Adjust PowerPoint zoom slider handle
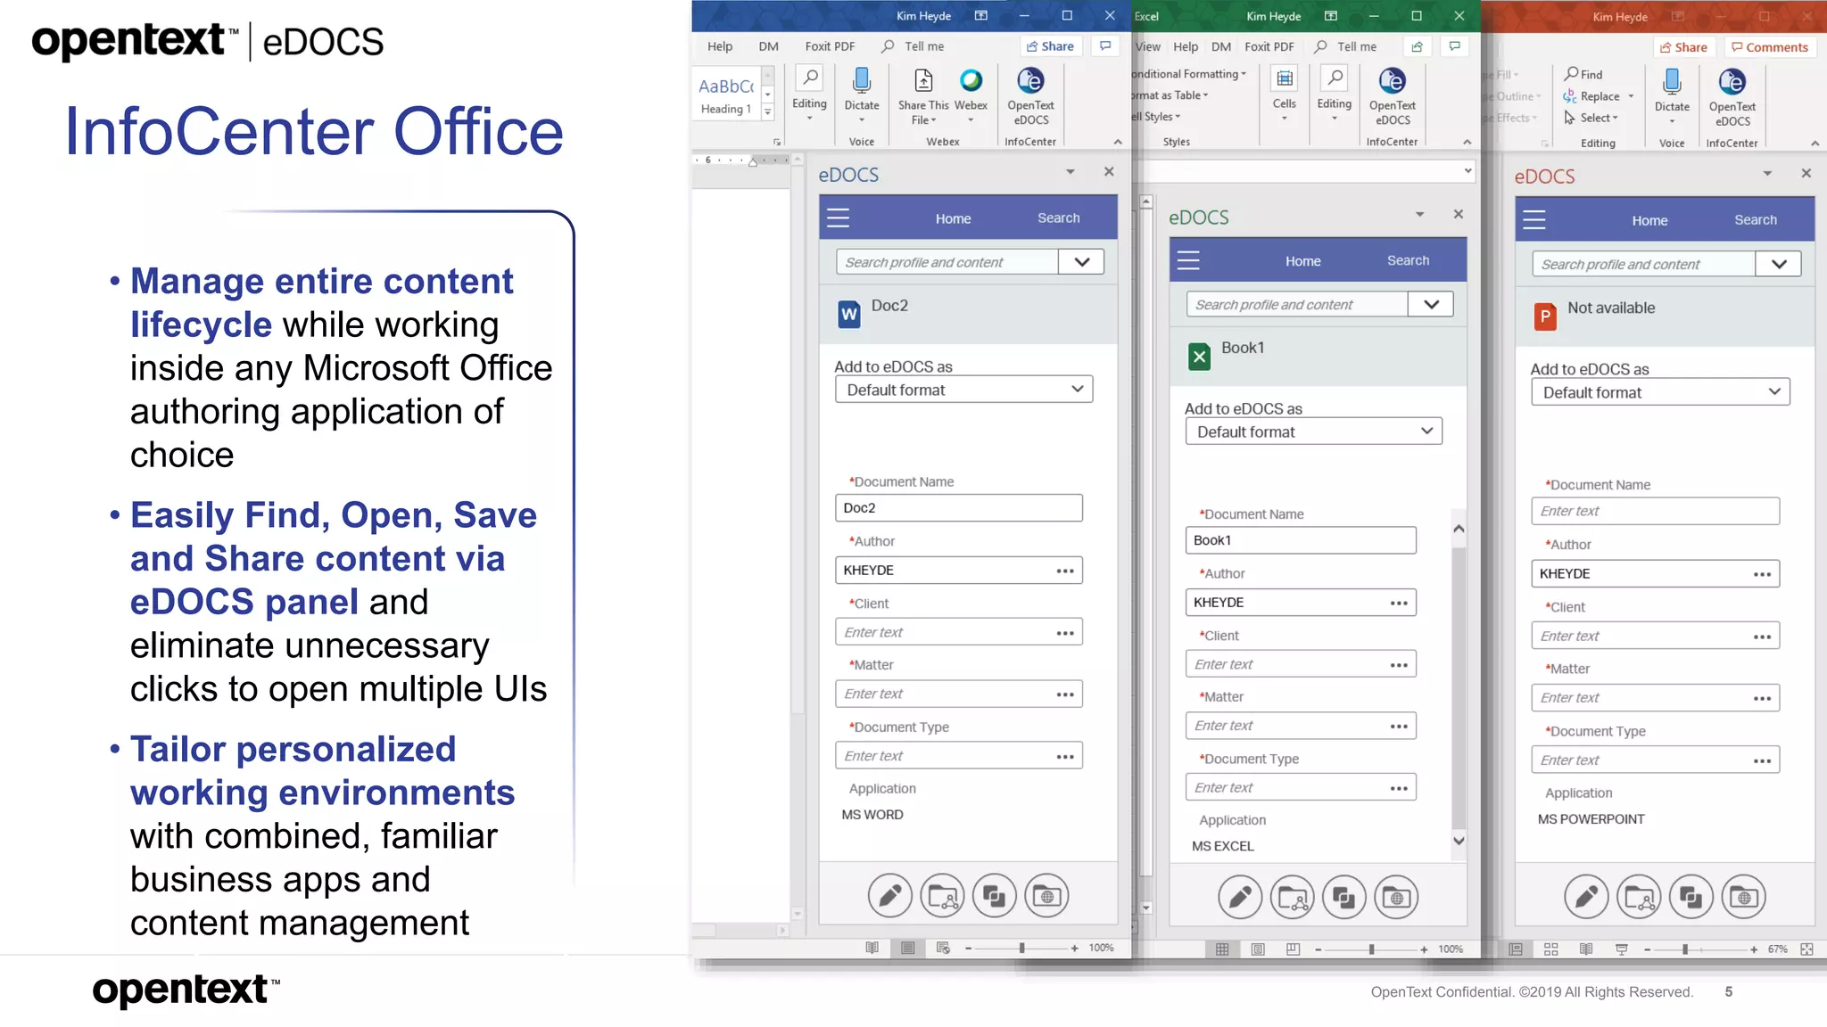 [1685, 949]
